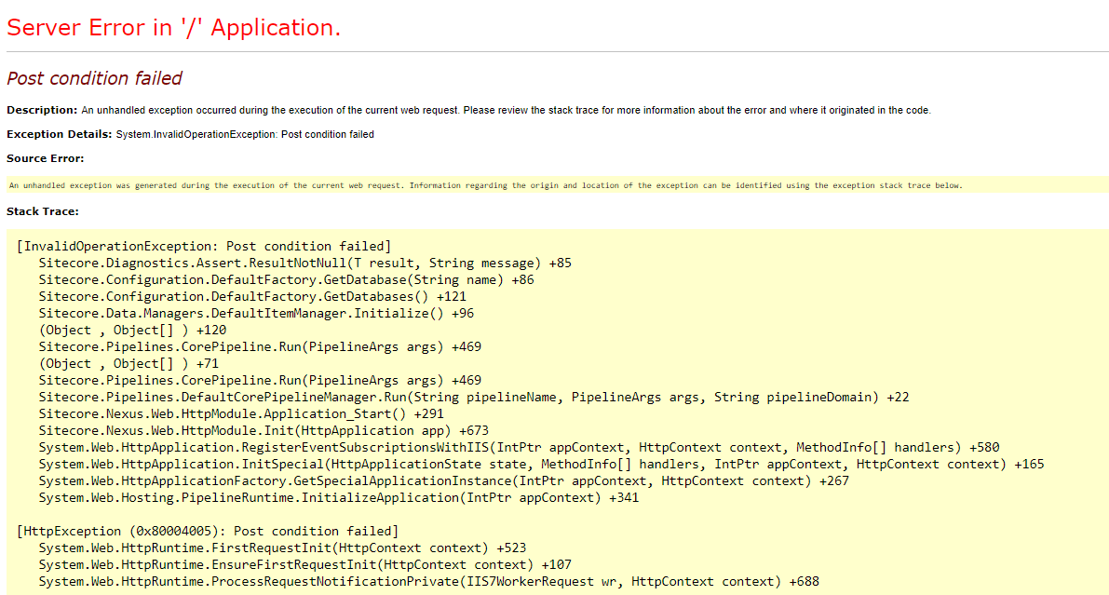This screenshot has width=1109, height=595.
Task: Click the Assert.ResultNotNull stack trace line
Action: (x=304, y=264)
